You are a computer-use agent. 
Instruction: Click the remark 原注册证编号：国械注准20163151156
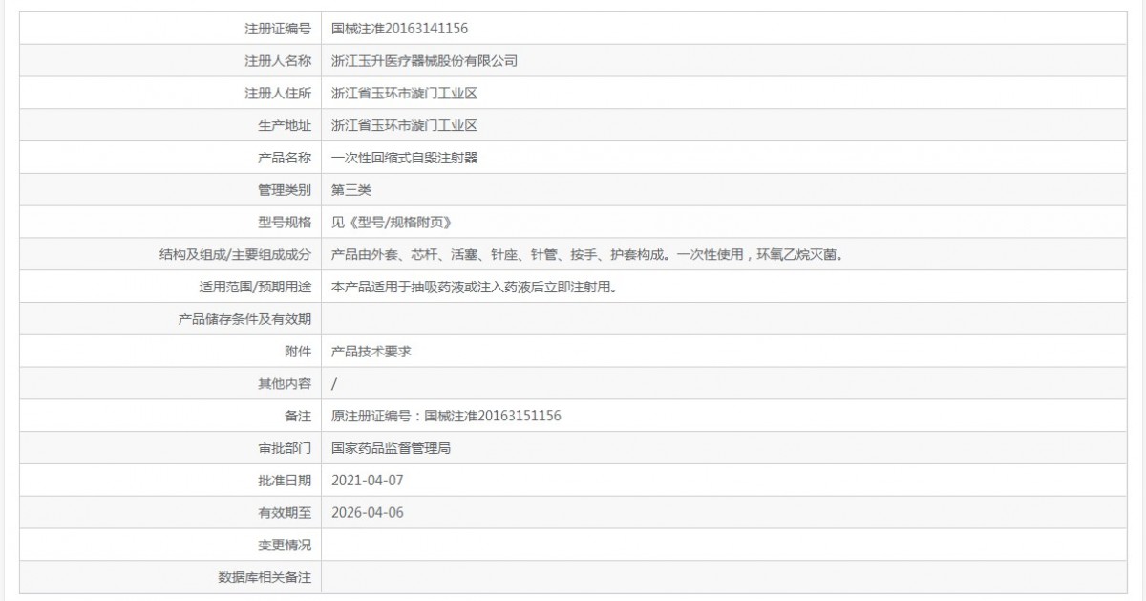click(446, 416)
